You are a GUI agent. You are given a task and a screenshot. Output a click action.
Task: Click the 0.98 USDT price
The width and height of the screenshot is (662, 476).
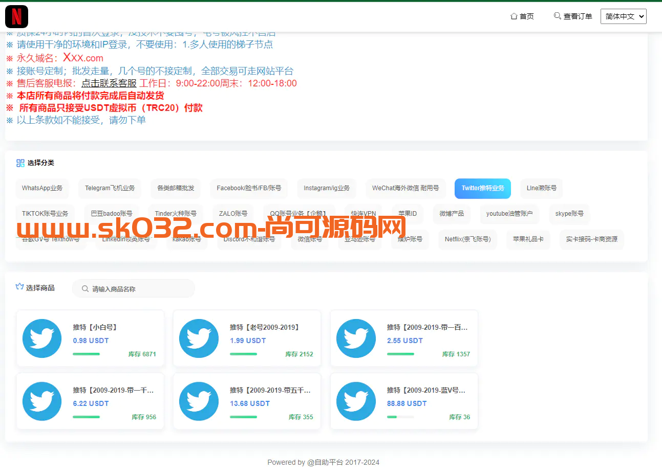(91, 341)
